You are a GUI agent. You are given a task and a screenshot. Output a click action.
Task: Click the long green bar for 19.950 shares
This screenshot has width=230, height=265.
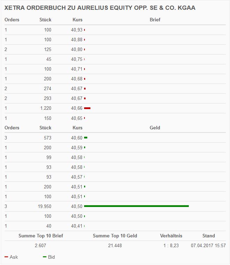tap(136, 206)
